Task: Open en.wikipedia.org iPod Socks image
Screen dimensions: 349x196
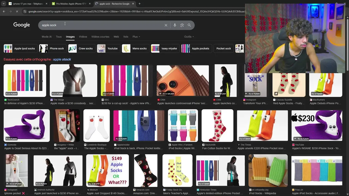Action: (268, 171)
